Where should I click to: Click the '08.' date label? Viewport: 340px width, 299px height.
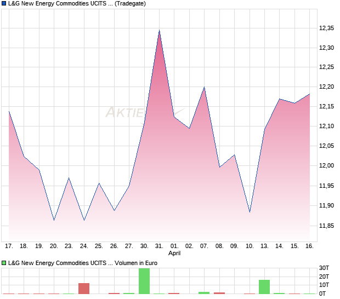point(219,246)
